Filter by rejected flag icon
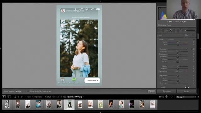Image resolution: width=201 pixels, height=113 pixels. (x=172, y=97)
